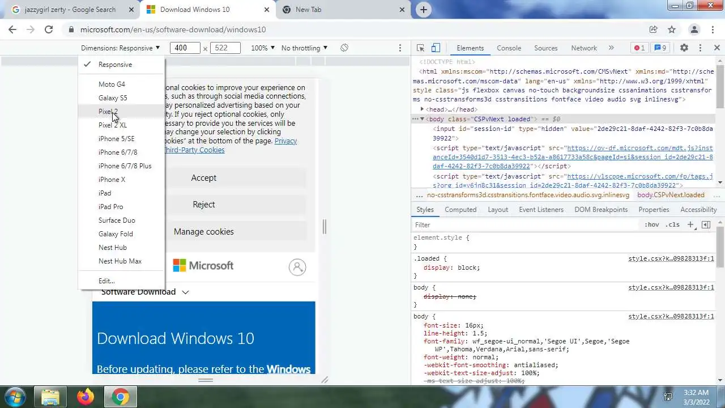Click Chrome icon in taskbar
The image size is (725, 408).
tap(120, 397)
